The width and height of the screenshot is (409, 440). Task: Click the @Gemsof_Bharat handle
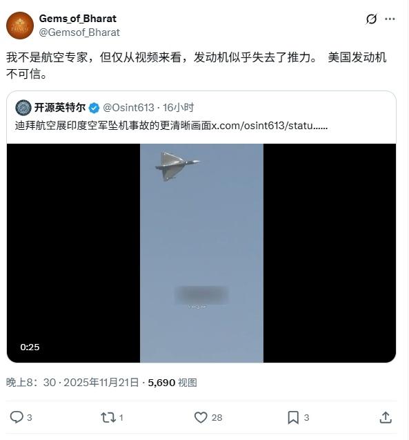click(79, 32)
